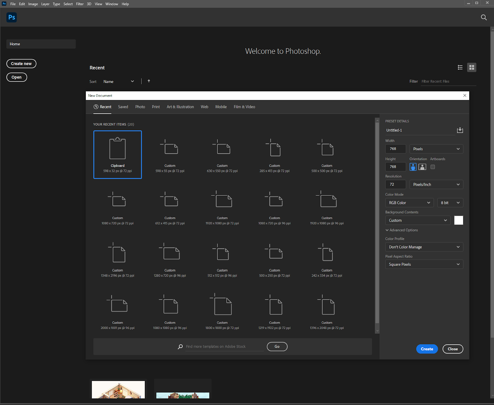Screen dimensions: 494x405
Task: Open the RGB Color mode dropdown
Action: tap(409, 203)
